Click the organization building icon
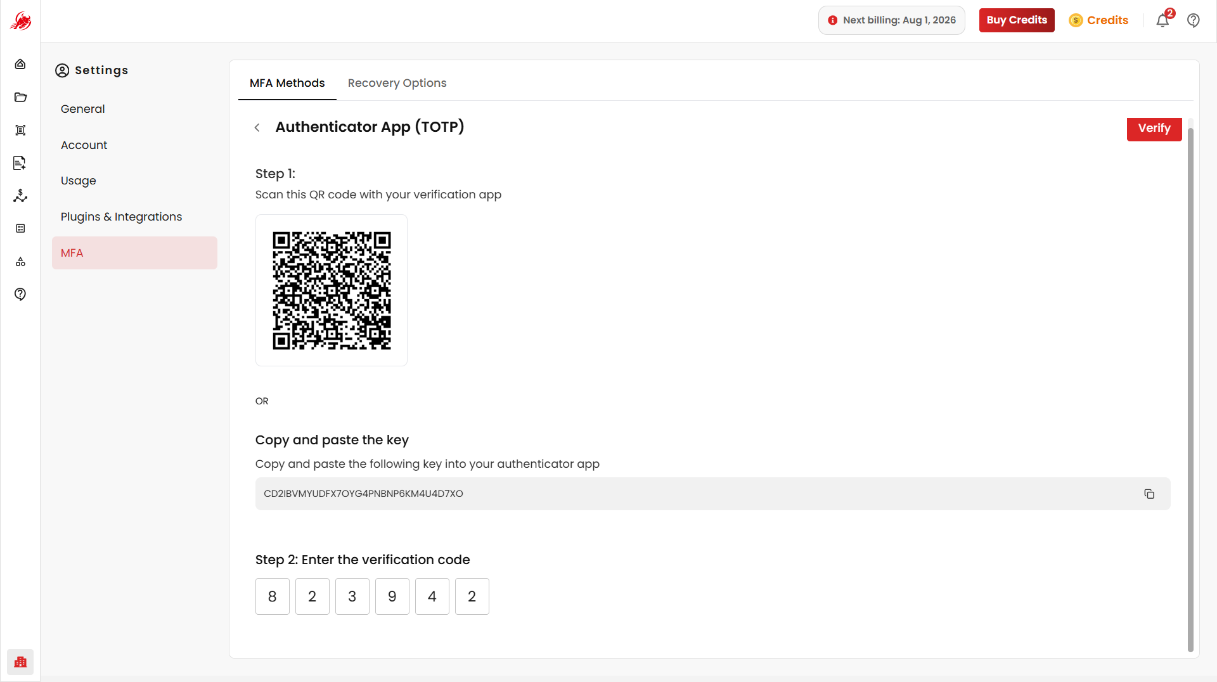Image resolution: width=1217 pixels, height=682 pixels. pyautogui.click(x=20, y=662)
